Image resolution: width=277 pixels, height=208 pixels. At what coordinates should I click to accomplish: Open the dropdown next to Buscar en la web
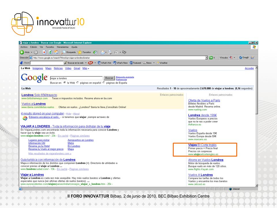point(86,63)
